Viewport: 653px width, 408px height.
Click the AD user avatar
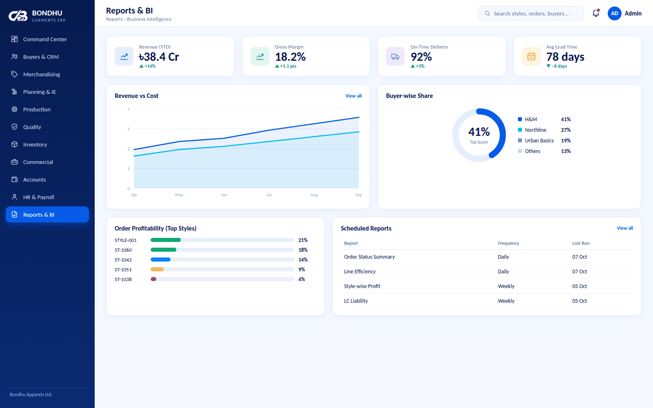(615, 13)
